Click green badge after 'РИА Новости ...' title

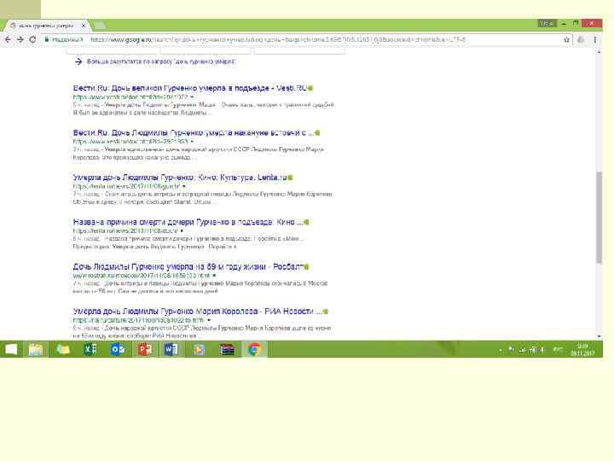click(326, 312)
